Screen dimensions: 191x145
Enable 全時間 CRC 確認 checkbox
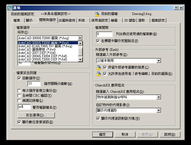point(19,96)
